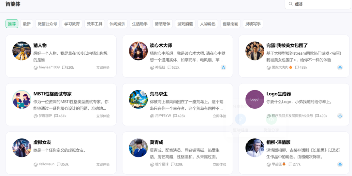This screenshot has width=352, height=176.
Task: Click 立即体验 on the 荒岛求生 card
Action: tap(220, 116)
